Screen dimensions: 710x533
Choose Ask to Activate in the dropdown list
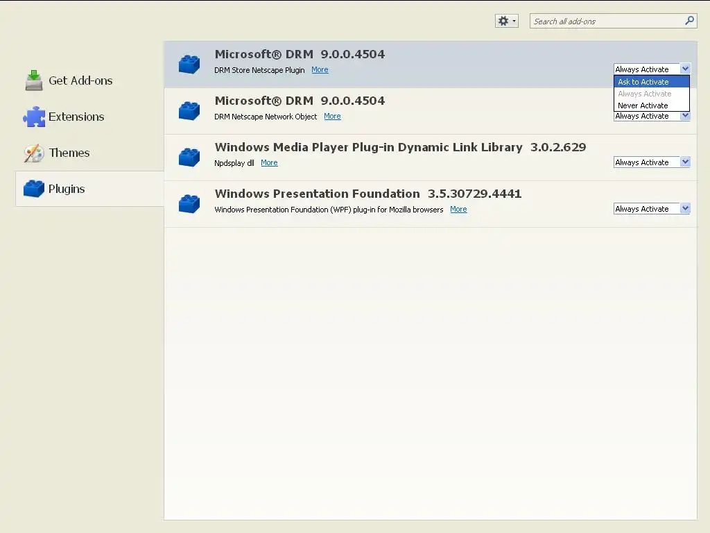coord(652,82)
